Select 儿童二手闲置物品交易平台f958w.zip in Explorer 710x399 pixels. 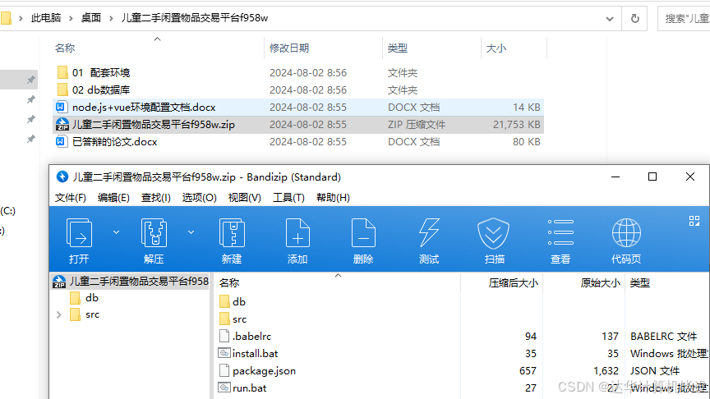tap(298, 125)
